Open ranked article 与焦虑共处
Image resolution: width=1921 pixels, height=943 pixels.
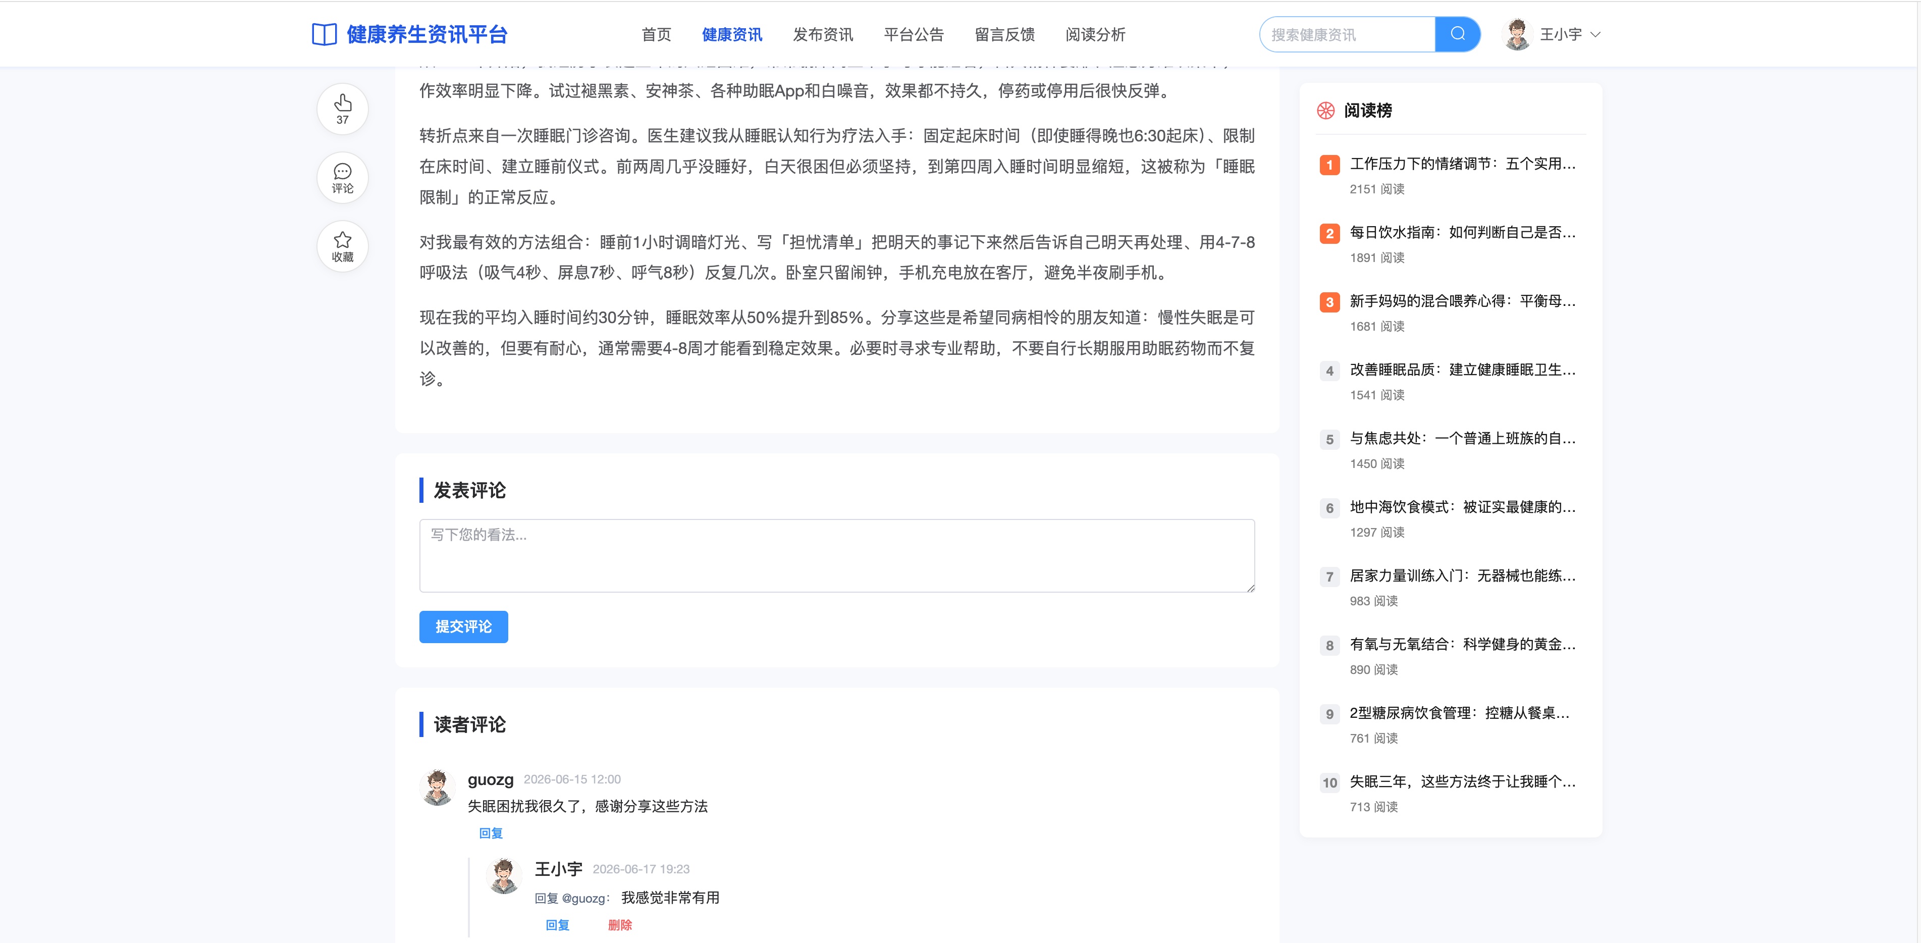(x=1462, y=439)
